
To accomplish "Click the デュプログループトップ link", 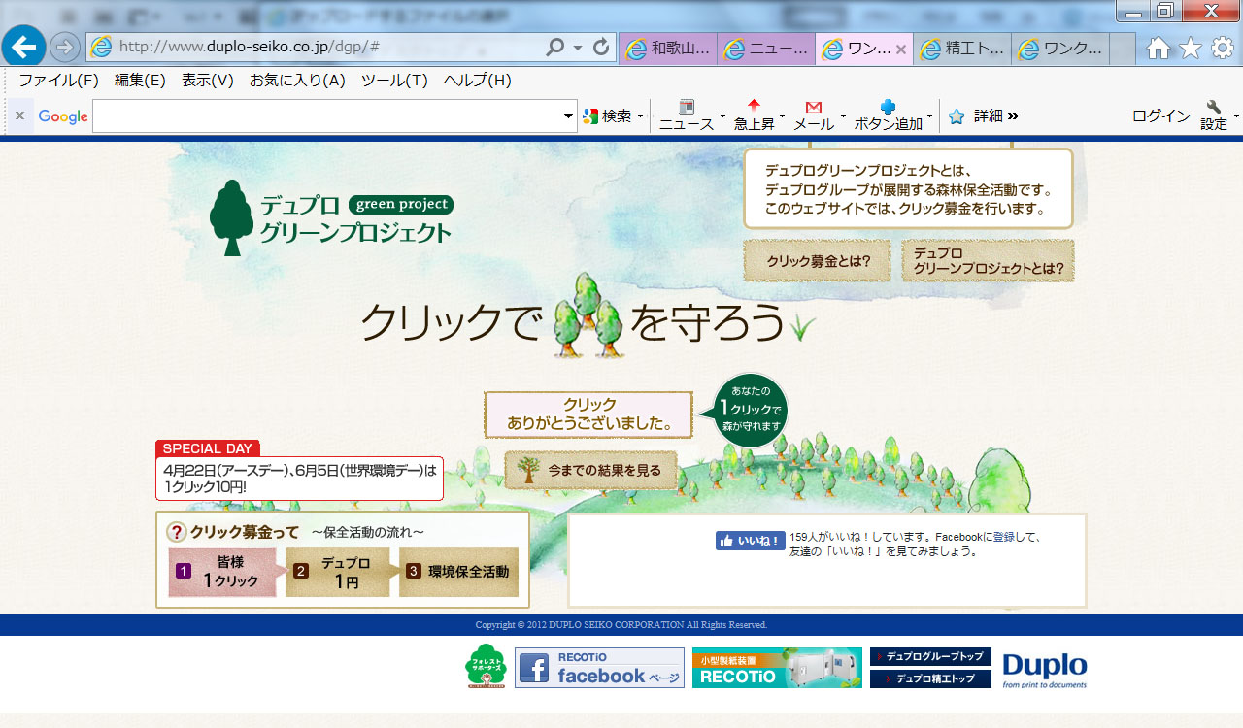I will [930, 657].
